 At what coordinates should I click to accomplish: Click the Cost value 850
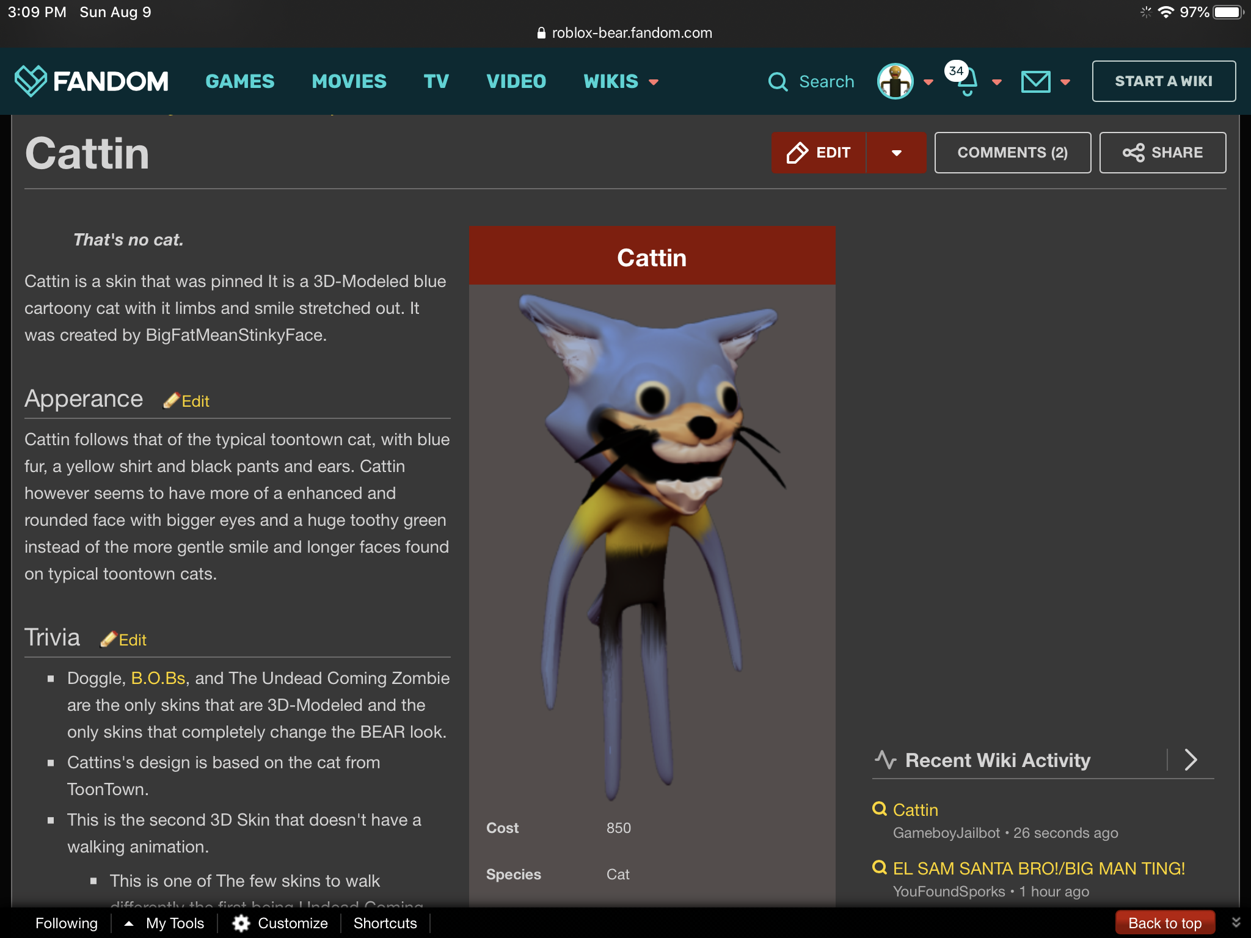[619, 828]
